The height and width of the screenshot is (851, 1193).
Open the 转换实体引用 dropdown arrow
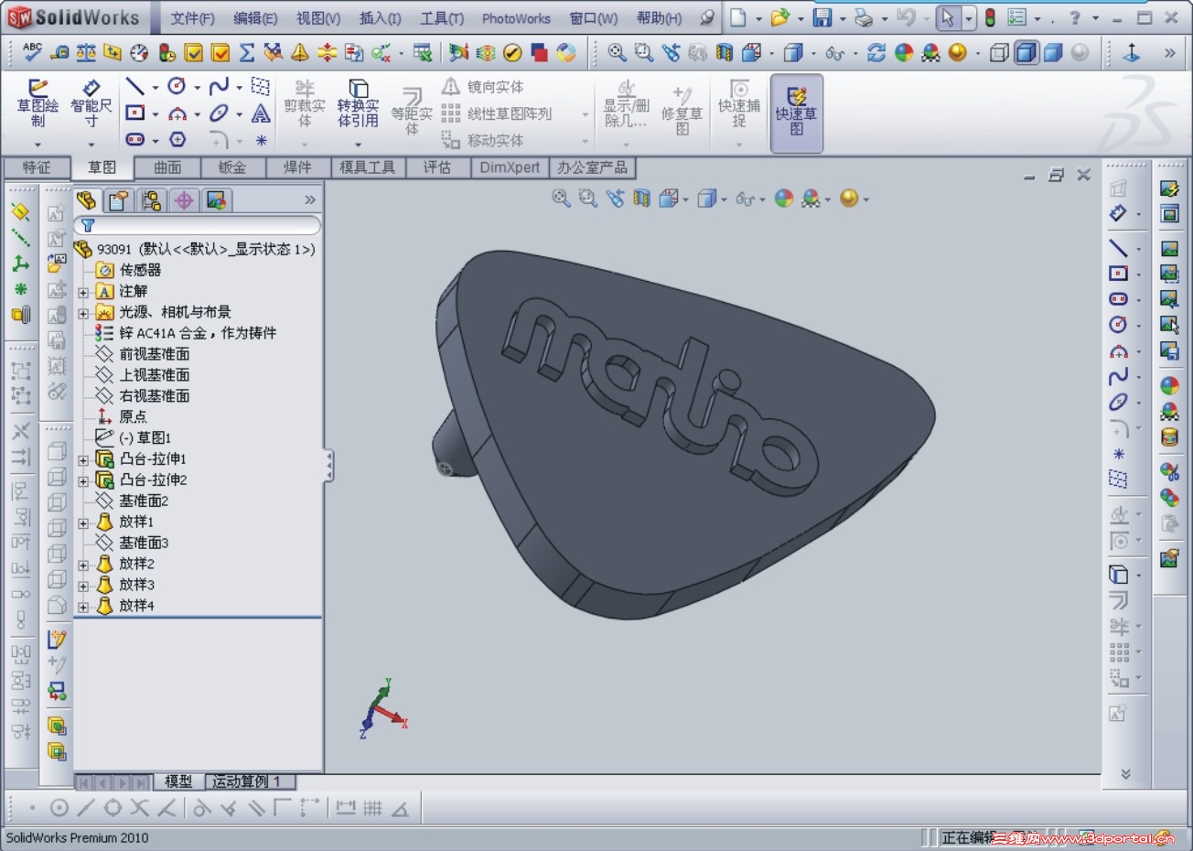coord(358,145)
